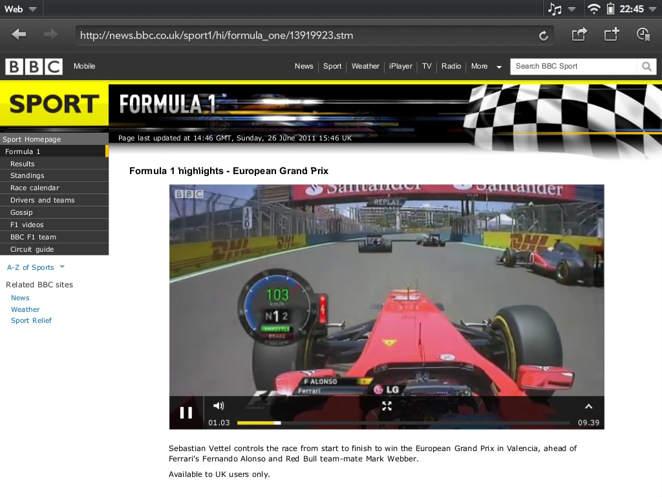Click the yellow SPORT banner logo

click(54, 104)
